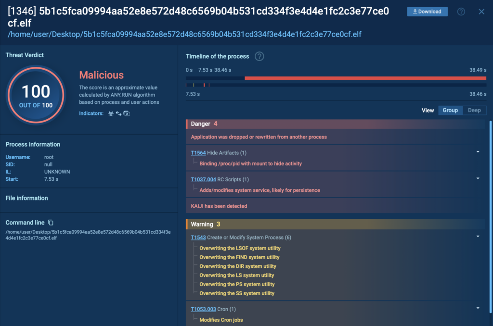Click the help icon beside Download button

coord(461,12)
